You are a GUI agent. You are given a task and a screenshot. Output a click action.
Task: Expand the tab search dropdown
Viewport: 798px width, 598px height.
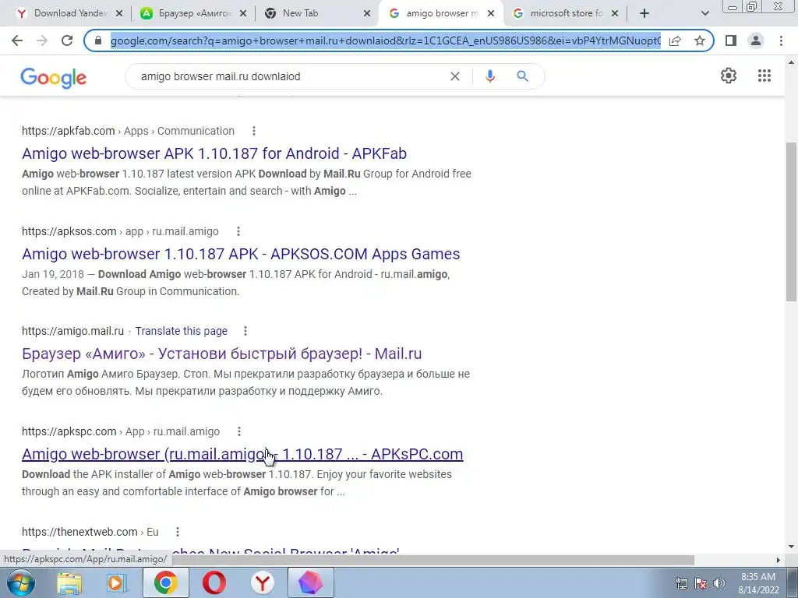(704, 14)
